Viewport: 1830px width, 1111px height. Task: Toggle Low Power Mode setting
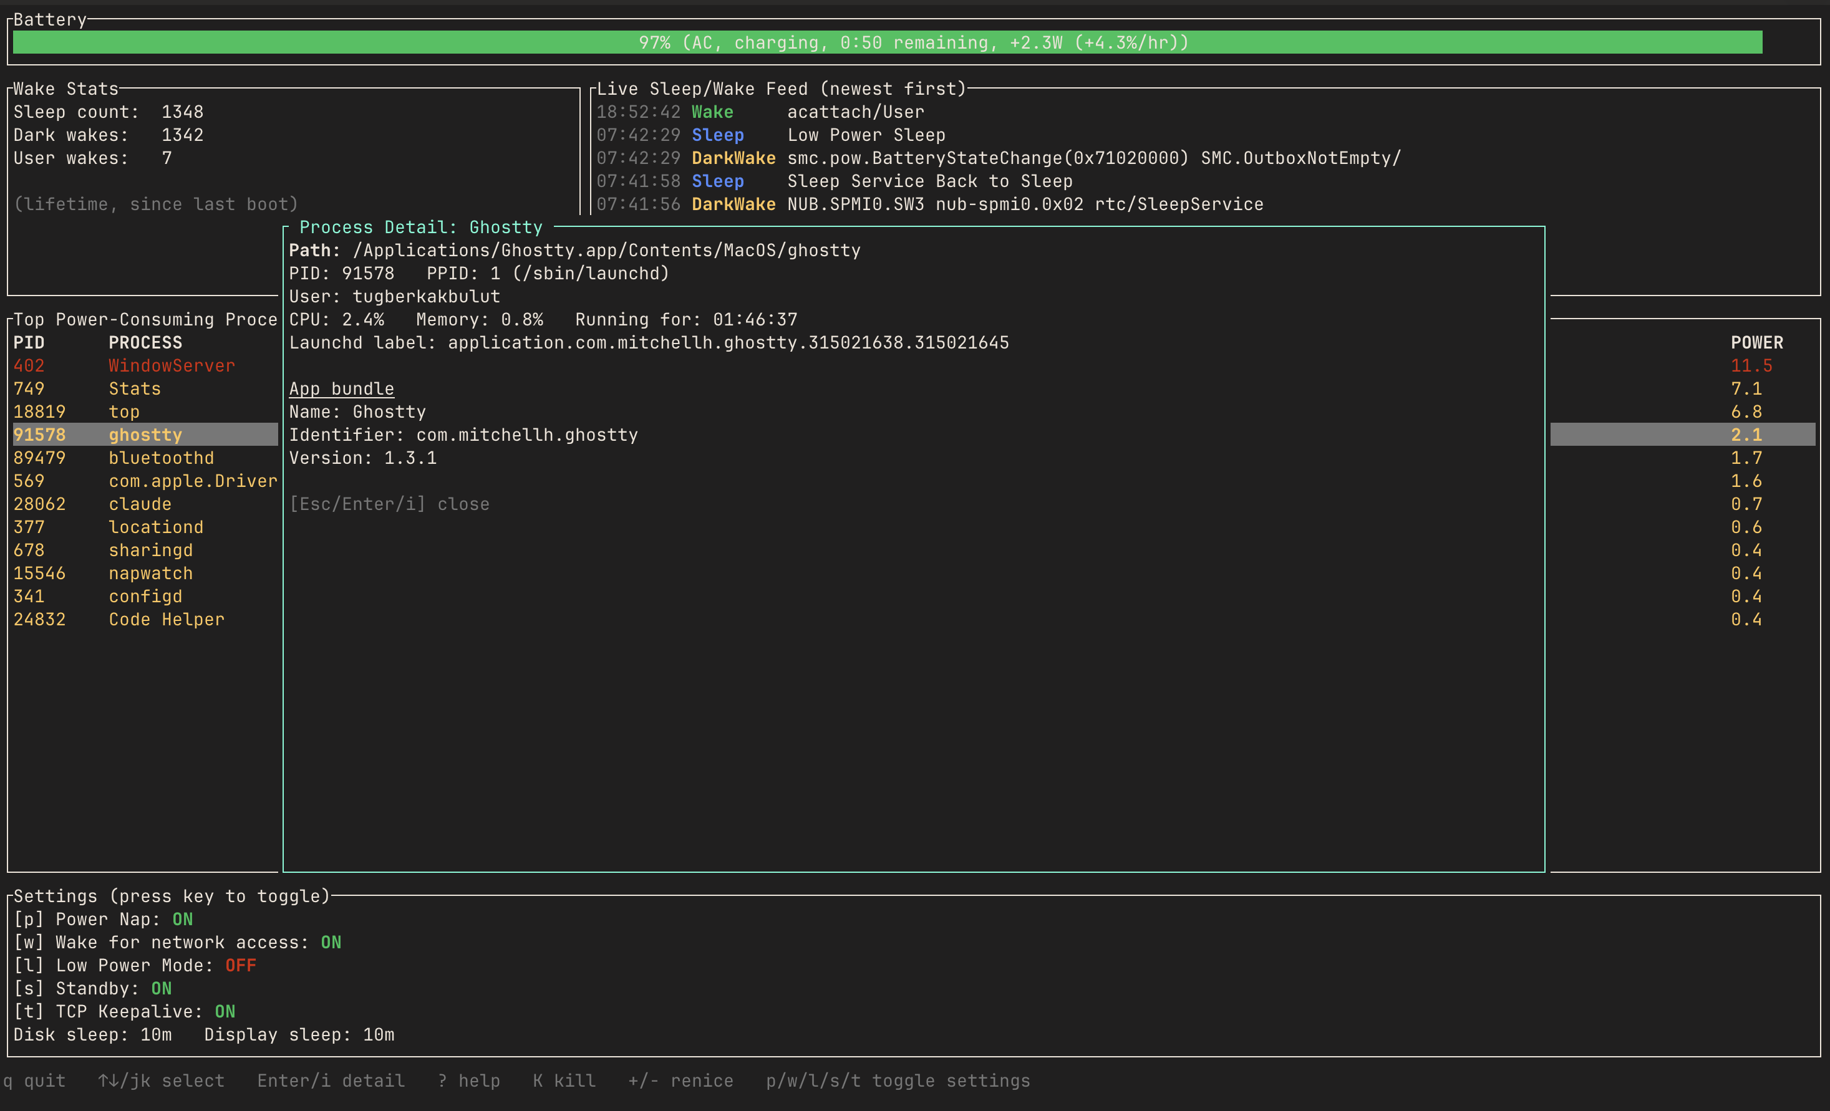coord(135,964)
